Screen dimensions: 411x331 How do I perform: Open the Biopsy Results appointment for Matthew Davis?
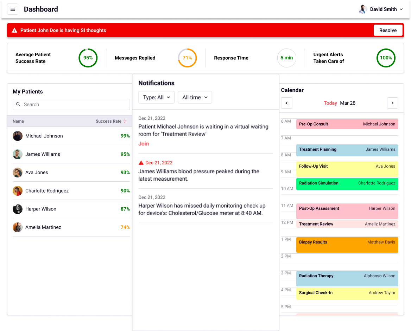[x=347, y=245]
